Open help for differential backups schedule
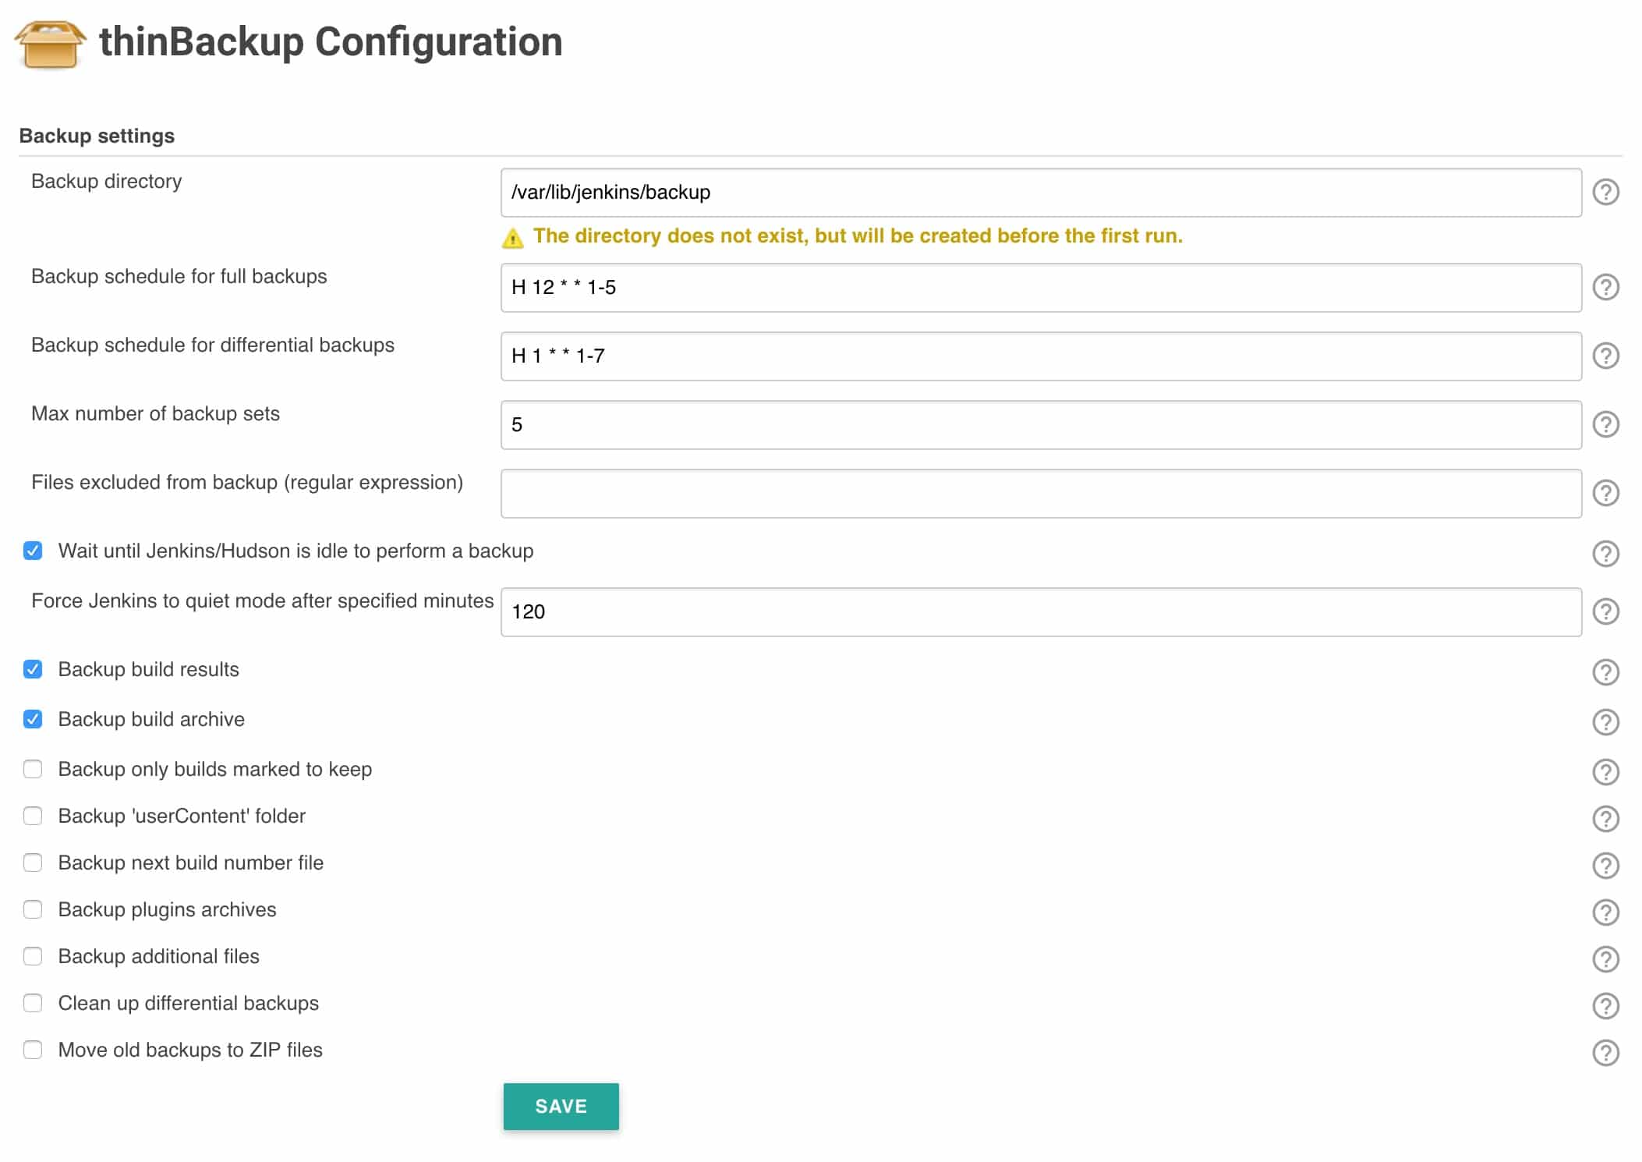 (x=1606, y=356)
